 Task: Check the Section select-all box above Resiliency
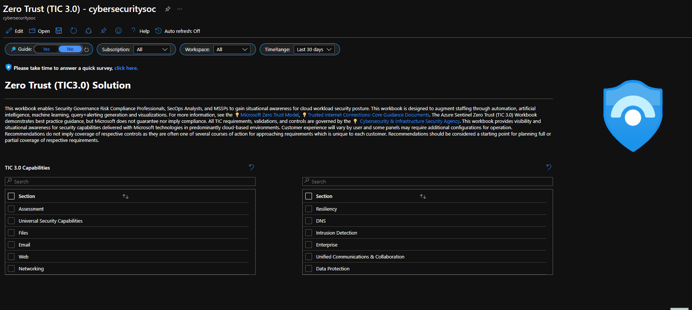[x=309, y=196]
